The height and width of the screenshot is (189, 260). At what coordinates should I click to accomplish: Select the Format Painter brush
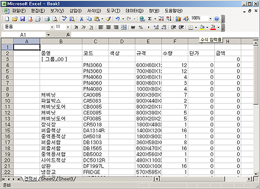(109, 19)
